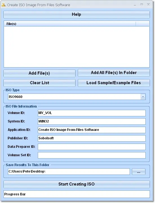Viewport: 155px width, 203px height.
Task: Browse for save folder with ellipsis button
Action: click(139, 172)
